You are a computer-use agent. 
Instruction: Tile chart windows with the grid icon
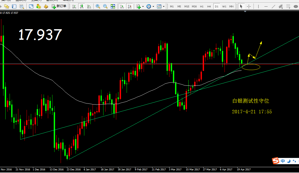tap(113, 6)
